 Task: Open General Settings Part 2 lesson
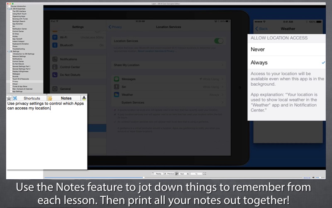(22, 69)
